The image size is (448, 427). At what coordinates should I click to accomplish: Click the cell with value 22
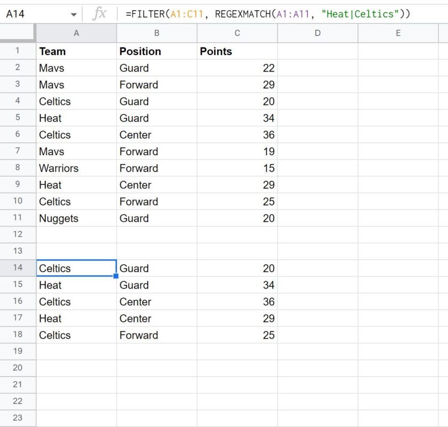(x=237, y=68)
